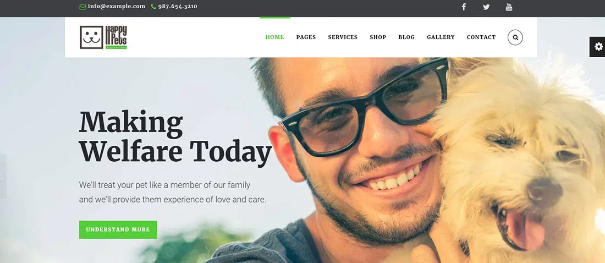Open the Gallery menu item
This screenshot has height=263, width=605.
pyautogui.click(x=441, y=37)
